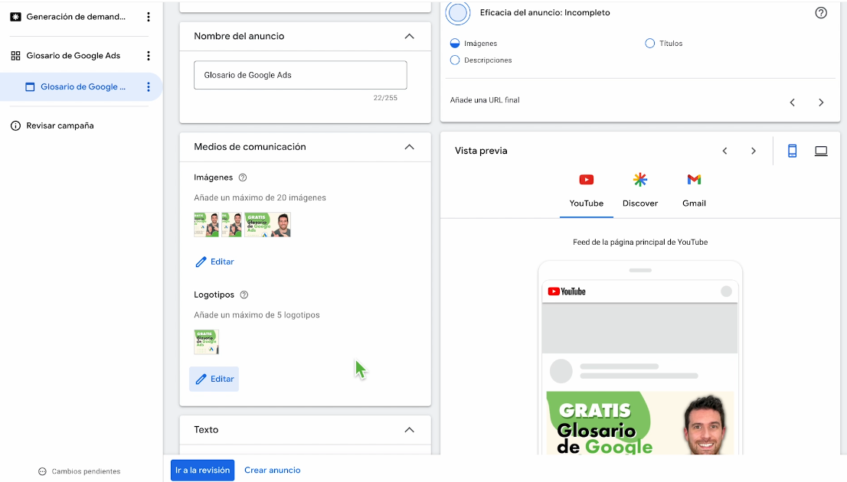Click the YouTube logo in phone preview
Viewport: 847px width, 482px height.
click(567, 291)
